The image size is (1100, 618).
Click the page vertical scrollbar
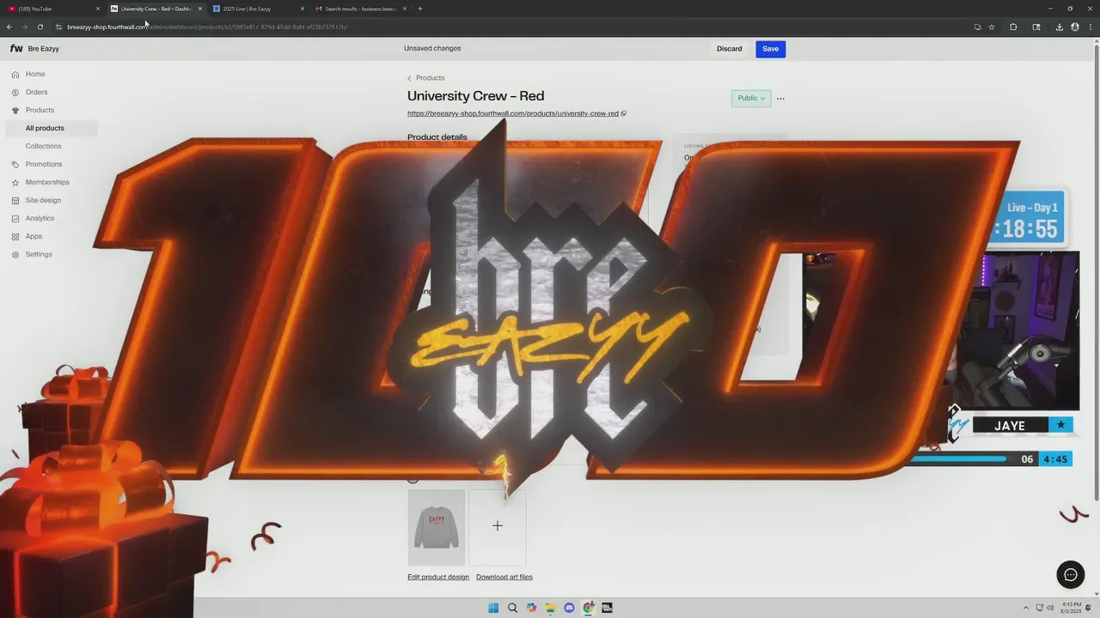(x=1097, y=270)
